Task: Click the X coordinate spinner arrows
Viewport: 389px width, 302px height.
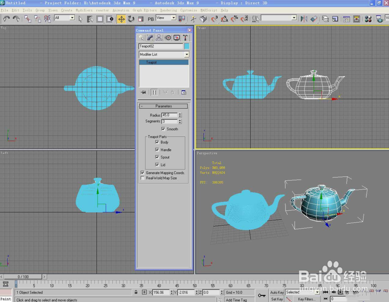Action: click(172, 292)
